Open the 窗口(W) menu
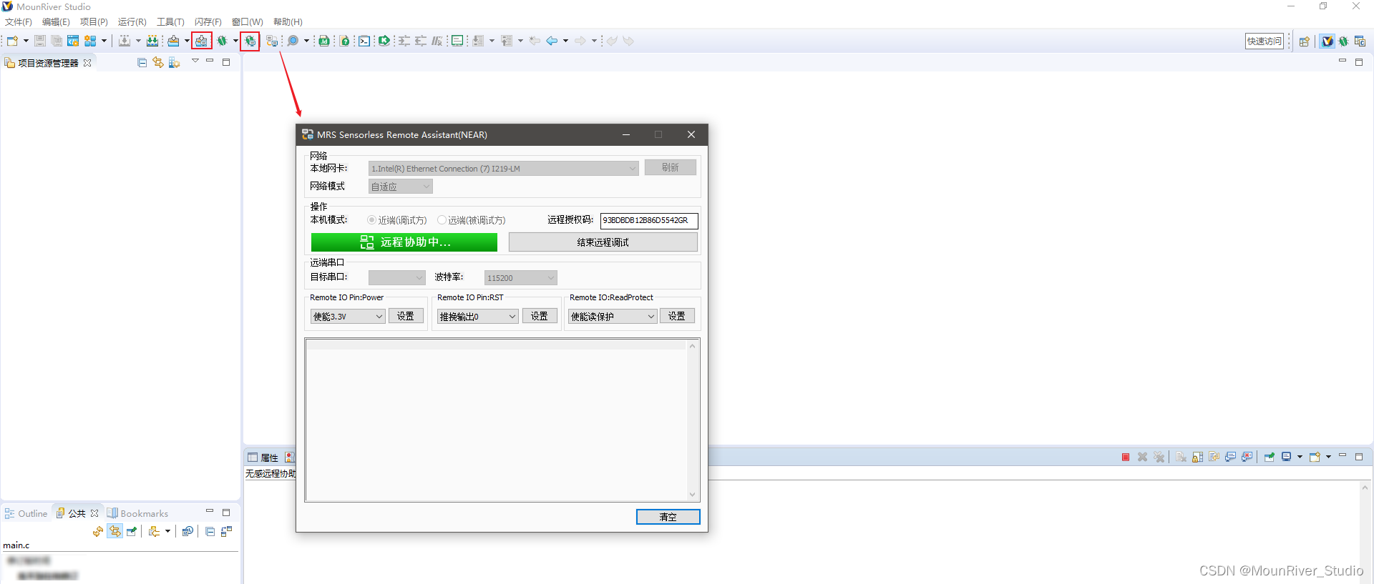Viewport: 1374px width, 584px height. click(248, 22)
